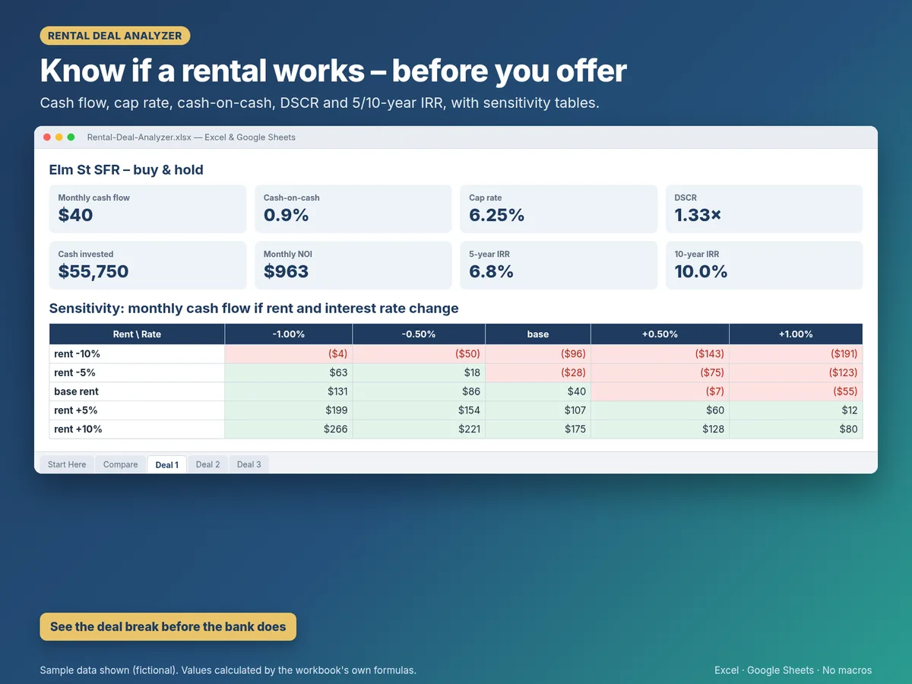This screenshot has width=912, height=684.
Task: Click the 'rent +10%' row label
Action: pos(137,429)
